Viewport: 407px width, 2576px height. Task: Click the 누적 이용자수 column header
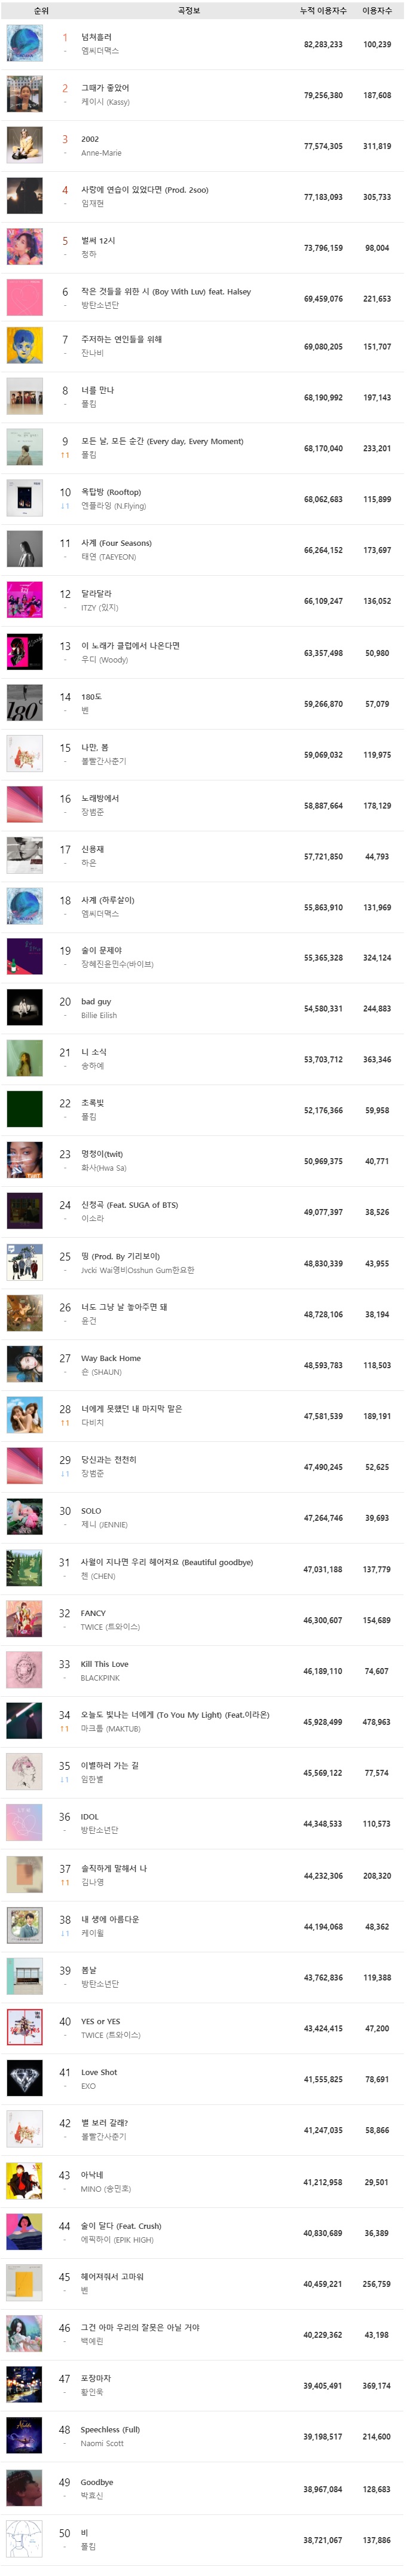[x=323, y=10]
